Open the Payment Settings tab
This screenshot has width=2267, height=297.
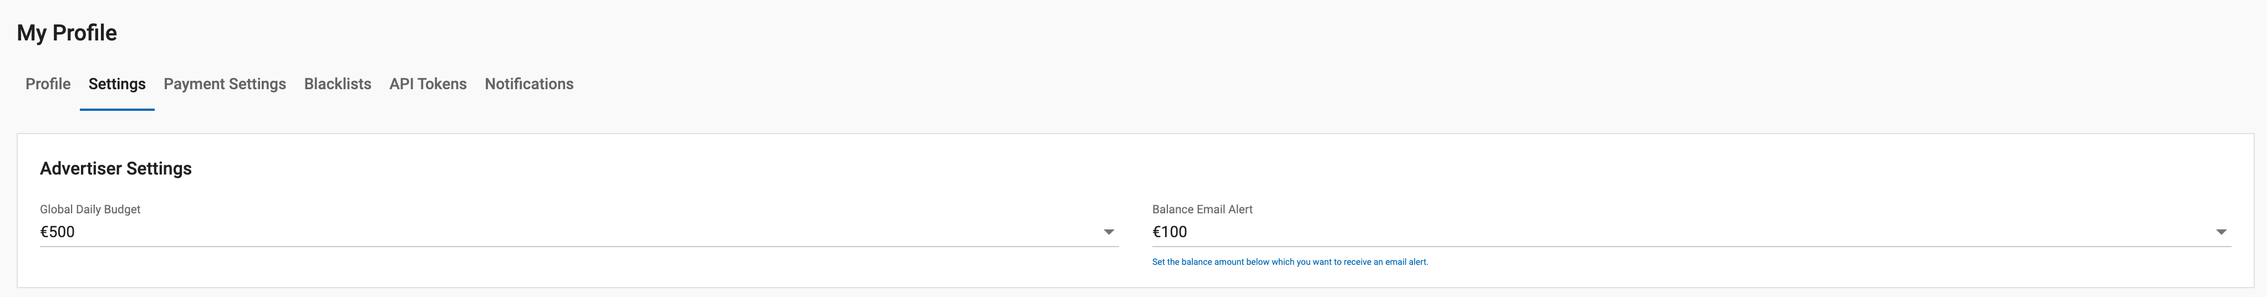click(x=225, y=84)
